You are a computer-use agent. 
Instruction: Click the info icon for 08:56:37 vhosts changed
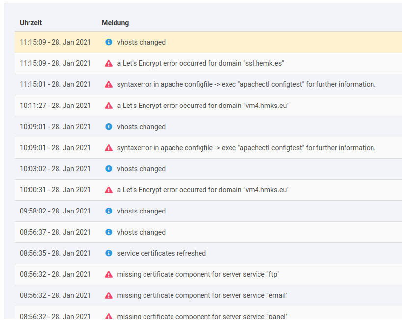click(109, 232)
